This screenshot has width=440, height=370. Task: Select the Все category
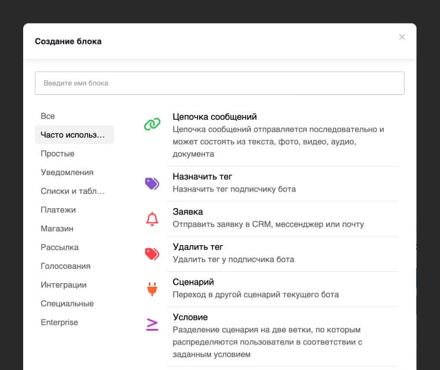[48, 116]
